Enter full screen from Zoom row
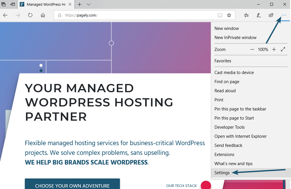291x189 pixels. point(283,49)
